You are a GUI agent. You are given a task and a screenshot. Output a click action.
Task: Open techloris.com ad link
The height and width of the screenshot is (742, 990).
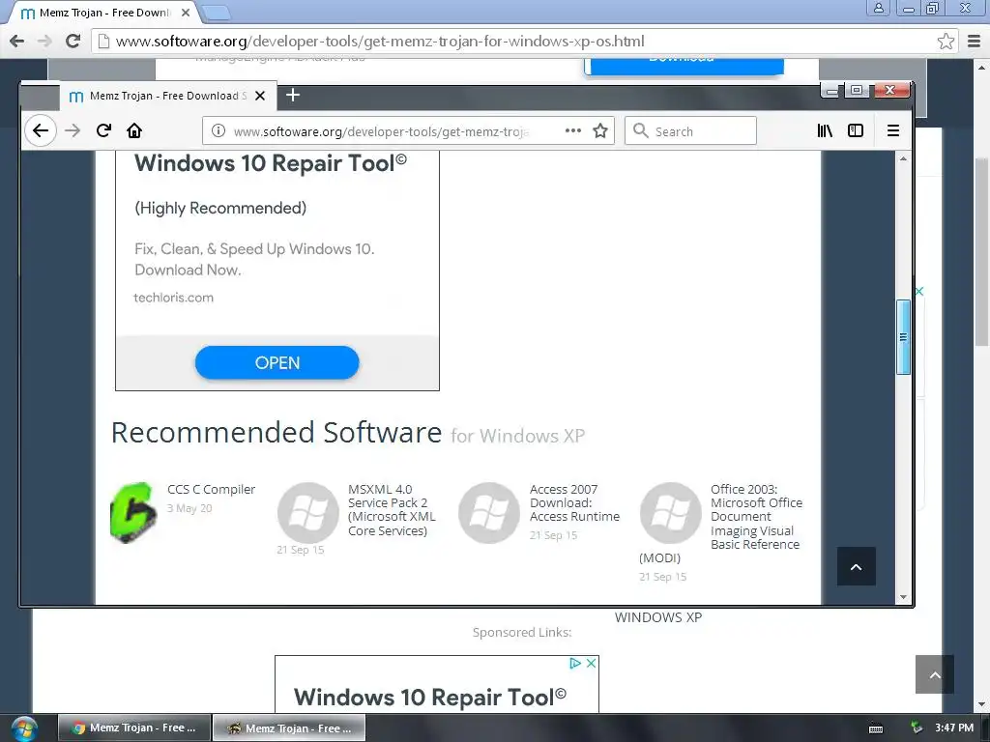tap(174, 298)
